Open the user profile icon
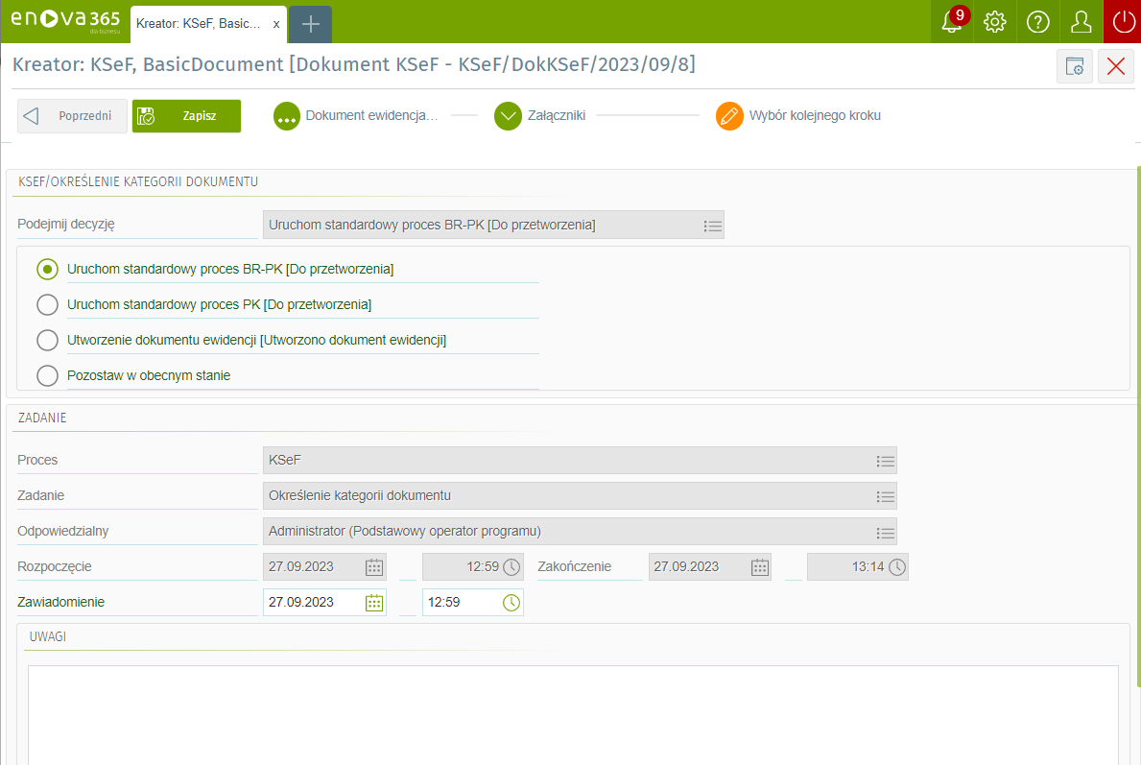This screenshot has height=765, width=1141. [1082, 21]
